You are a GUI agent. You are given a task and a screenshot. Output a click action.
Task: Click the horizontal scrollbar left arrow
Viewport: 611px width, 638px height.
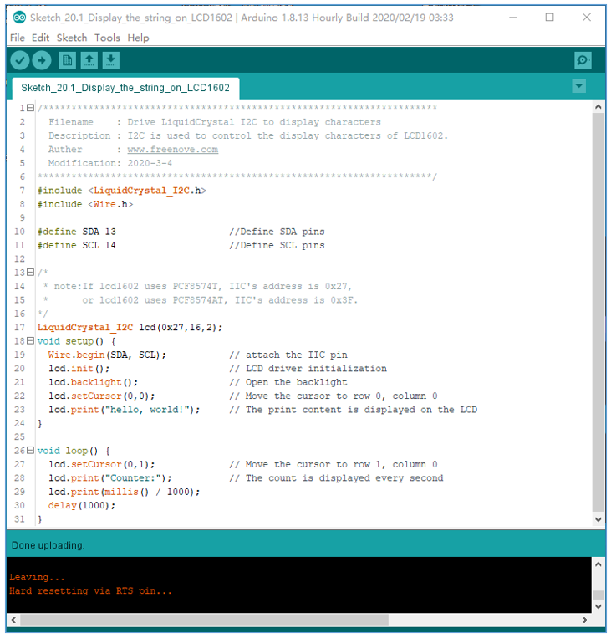click(x=13, y=620)
